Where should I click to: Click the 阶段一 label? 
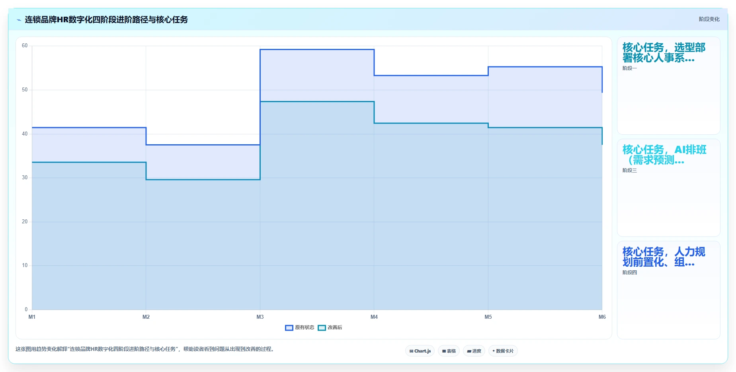point(629,68)
